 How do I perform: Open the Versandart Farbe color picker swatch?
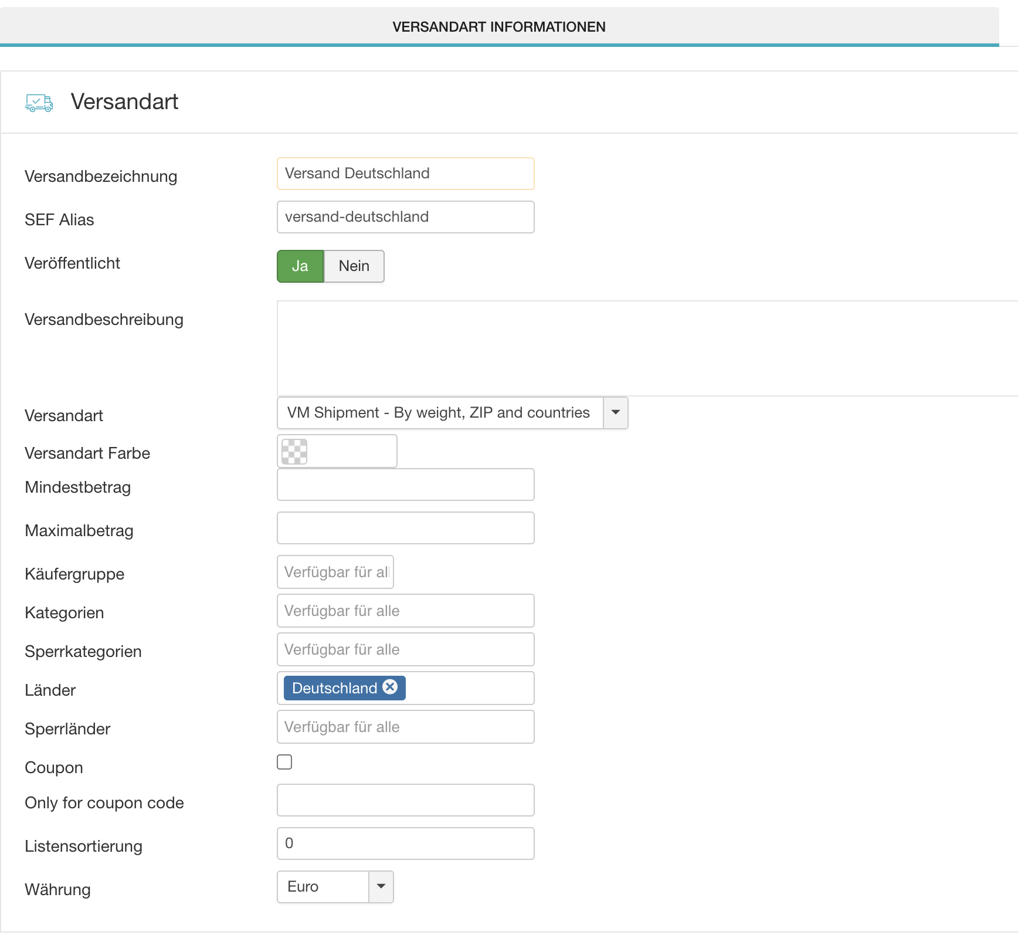[x=294, y=452]
